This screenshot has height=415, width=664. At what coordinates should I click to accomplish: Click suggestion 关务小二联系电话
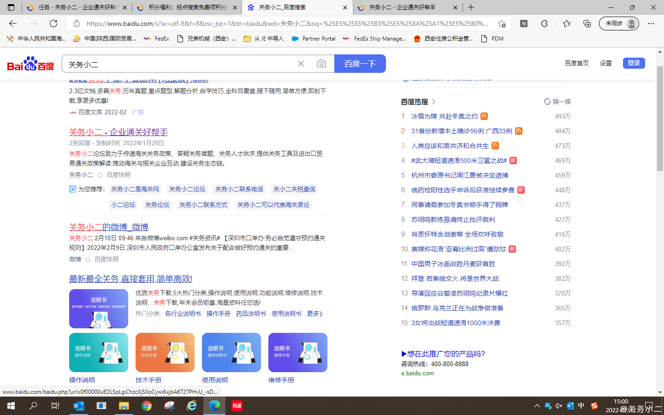(239, 189)
